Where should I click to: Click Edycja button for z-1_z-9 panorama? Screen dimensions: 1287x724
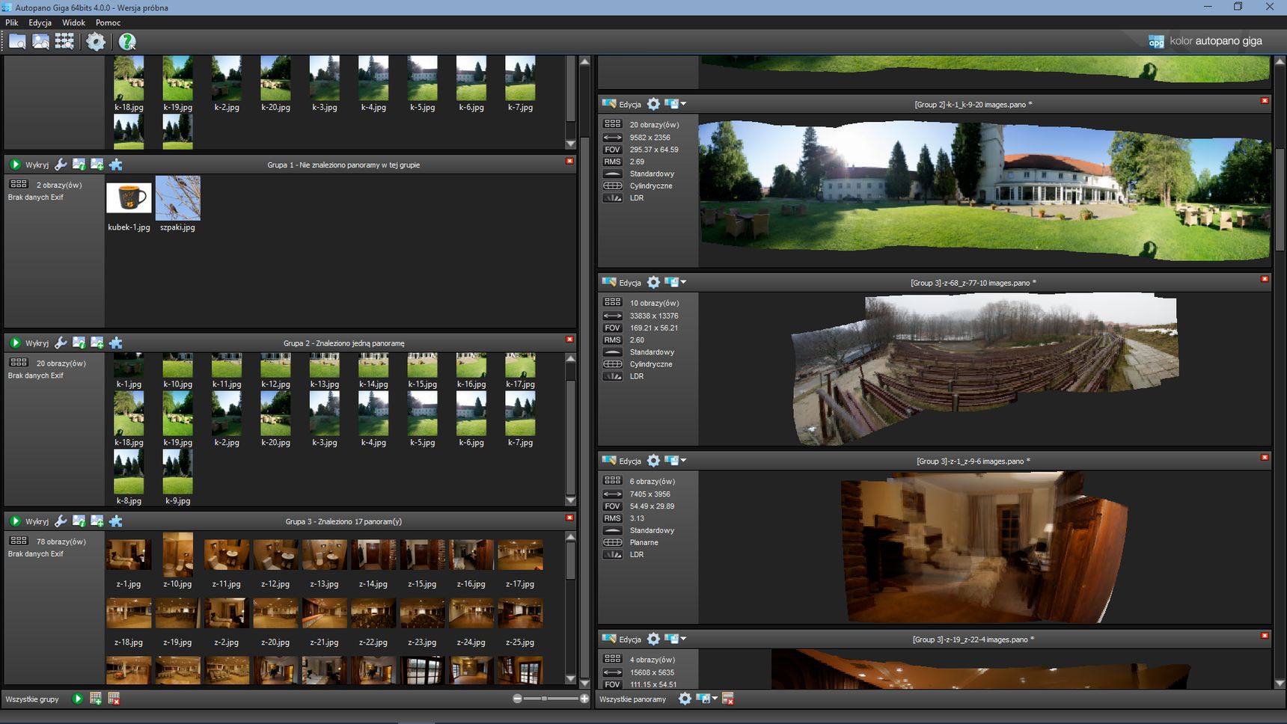pyautogui.click(x=622, y=461)
